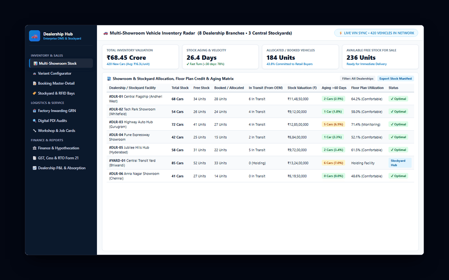
Task: Click the Total Stock column header
Action: point(180,88)
